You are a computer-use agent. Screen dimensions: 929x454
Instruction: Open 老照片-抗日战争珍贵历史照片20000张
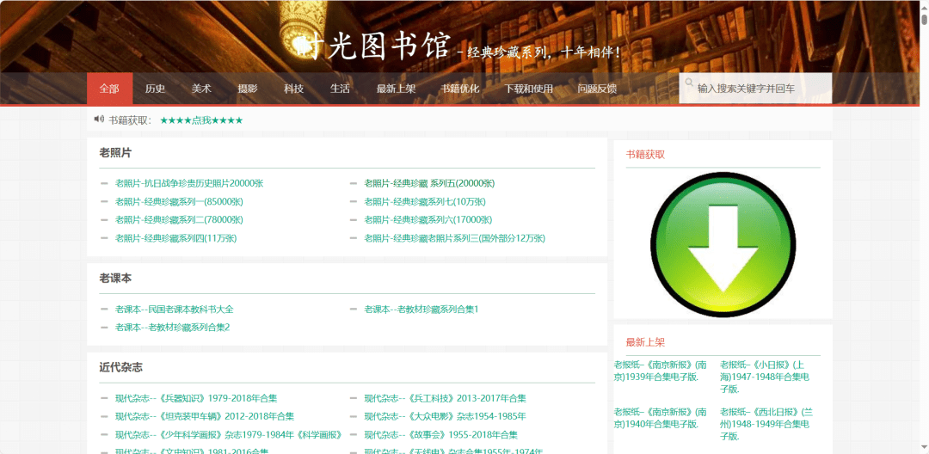(x=189, y=183)
